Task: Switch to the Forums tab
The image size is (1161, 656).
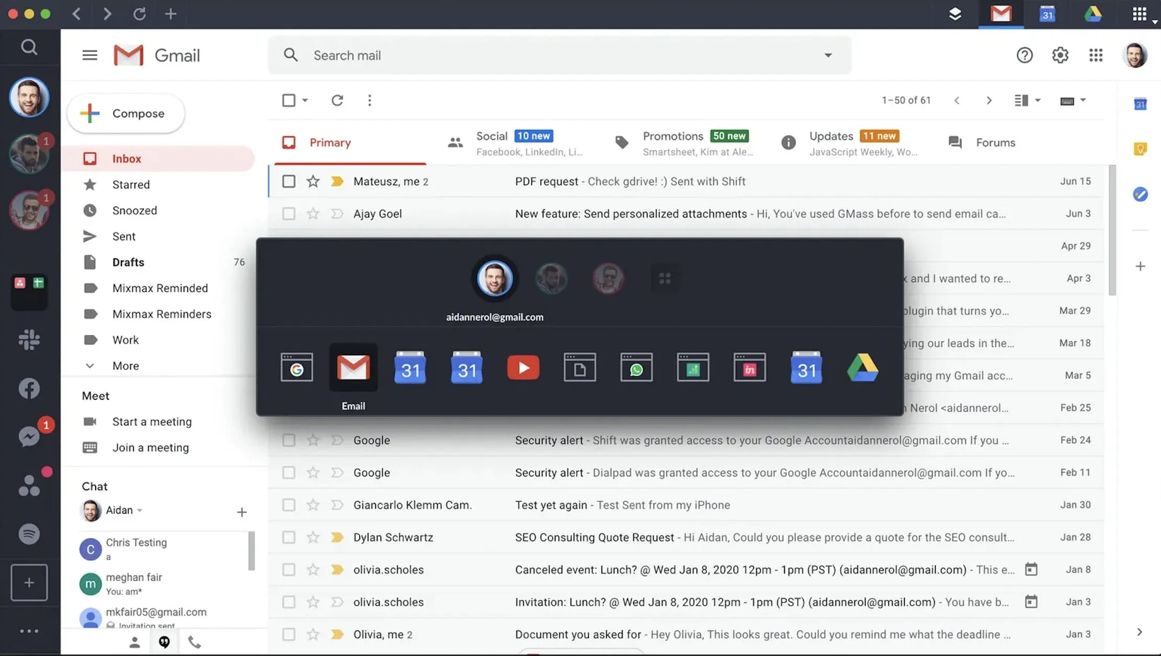Action: (x=982, y=142)
